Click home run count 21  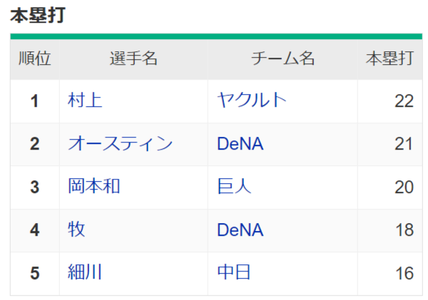(404, 144)
